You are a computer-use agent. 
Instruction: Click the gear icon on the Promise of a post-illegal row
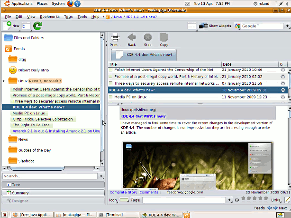[283, 77]
